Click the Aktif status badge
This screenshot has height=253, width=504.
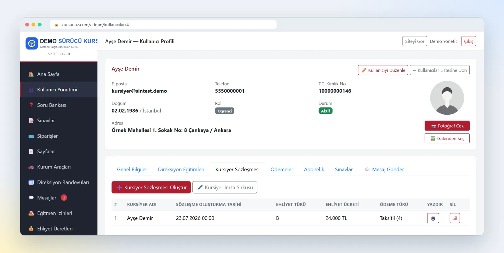click(325, 111)
